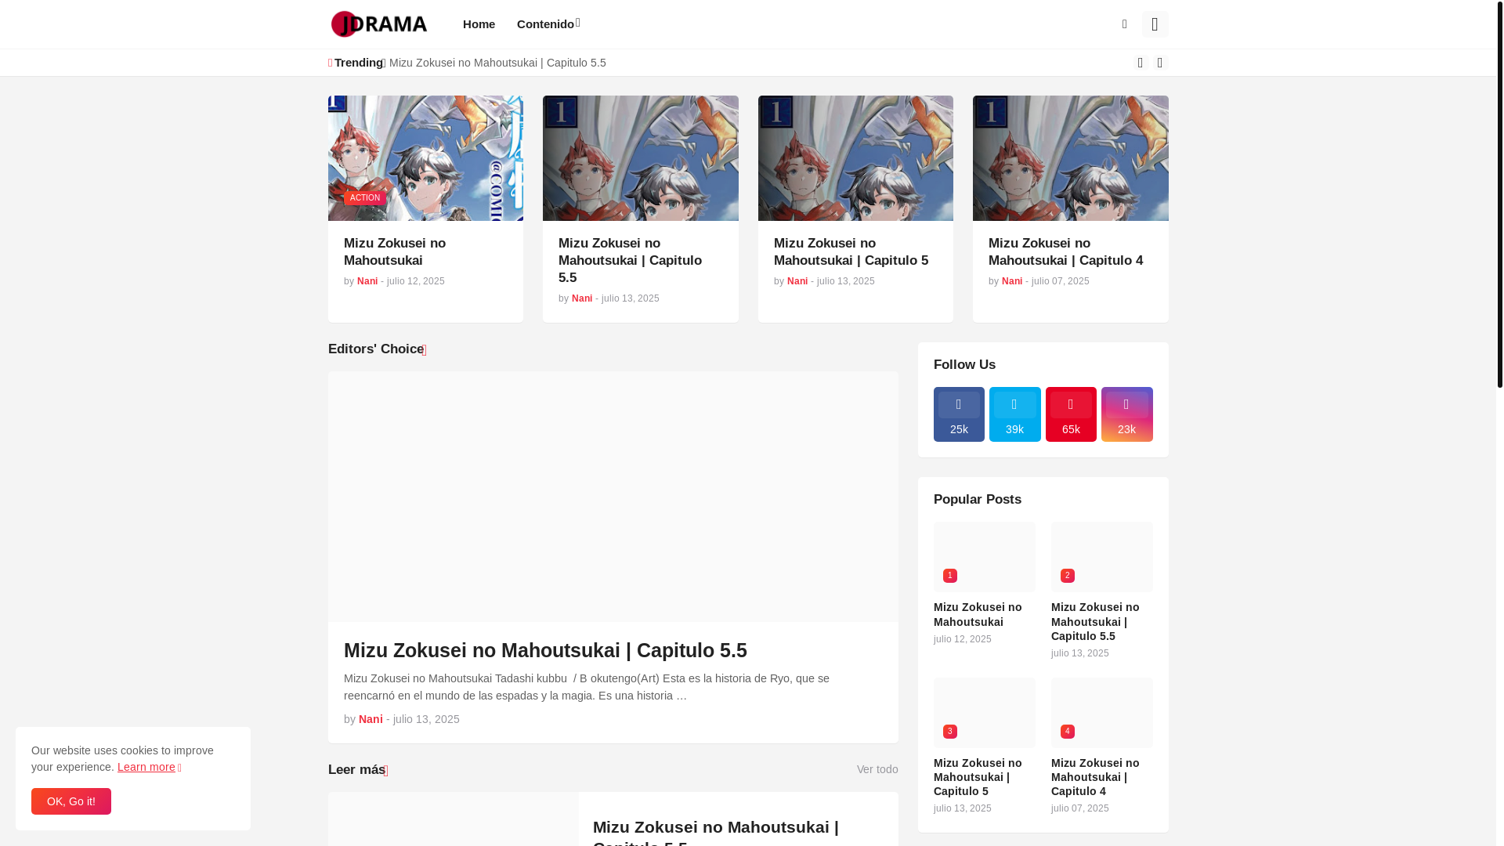Open popular post title Capitulo 5.5

pyautogui.click(x=1095, y=621)
